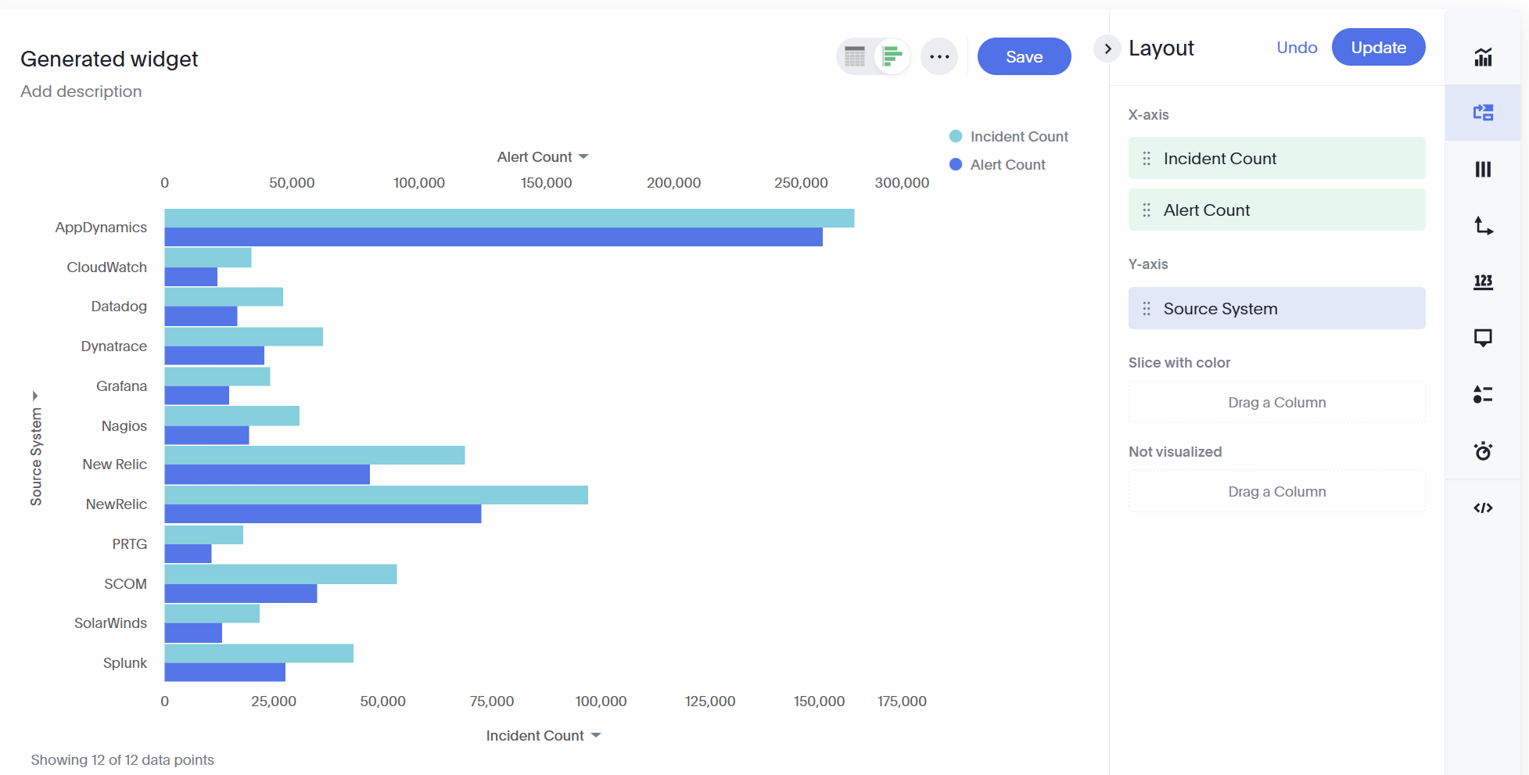This screenshot has width=1529, height=775.
Task: Click the SolarWinds axis label
Action: (x=110, y=623)
